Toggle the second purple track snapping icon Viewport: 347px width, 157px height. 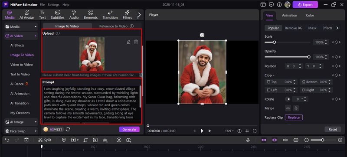(x=275, y=140)
